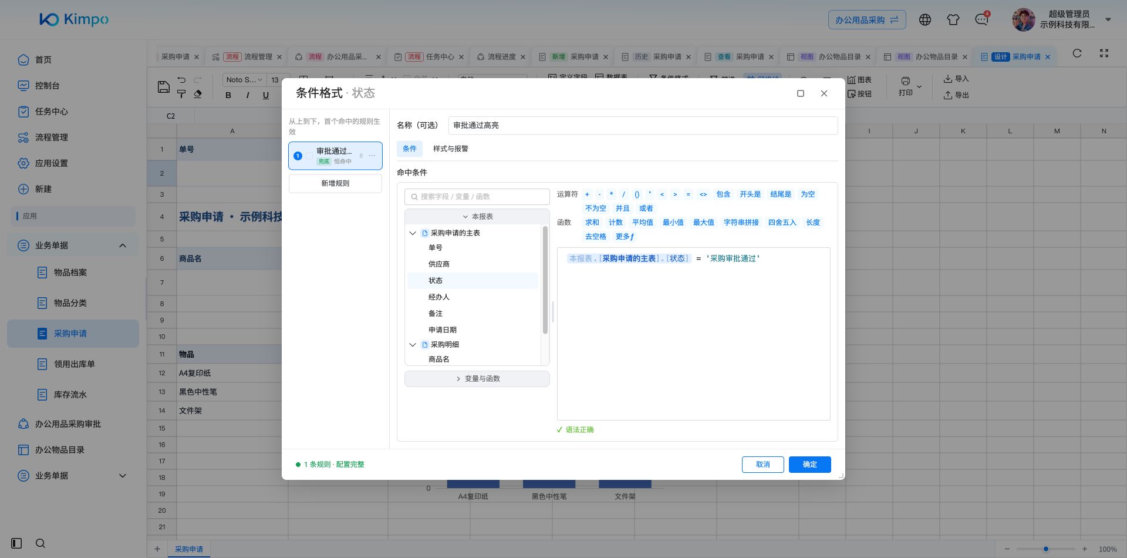Open the messages chat icon
The image size is (1127, 558).
click(x=981, y=20)
